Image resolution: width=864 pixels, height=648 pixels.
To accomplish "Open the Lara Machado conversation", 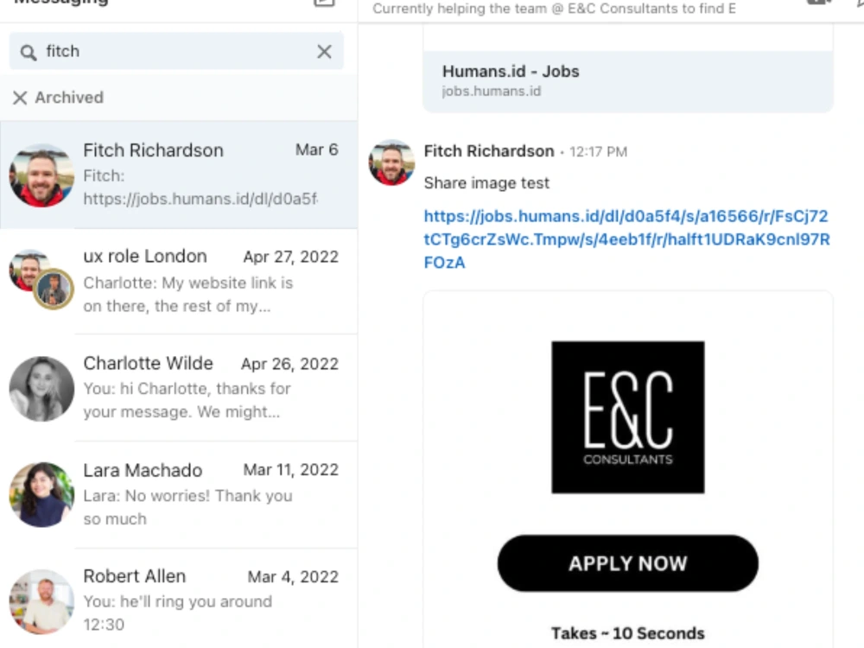I will tap(179, 495).
